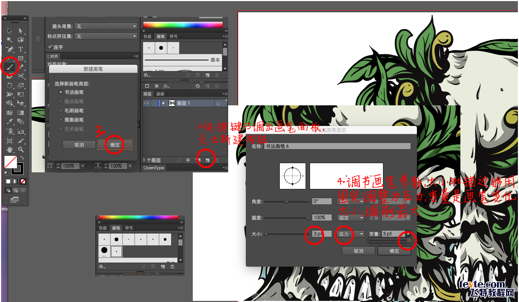Image resolution: width=519 pixels, height=302 pixels.
Task: Hide 图层 1 with the eye icon
Action: coord(146,103)
